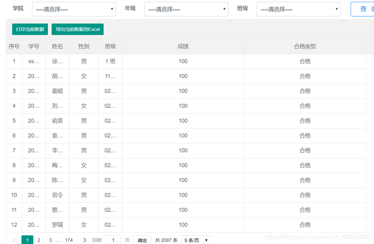Click the 查询 button
The width and height of the screenshot is (374, 244).
pyautogui.click(x=363, y=9)
